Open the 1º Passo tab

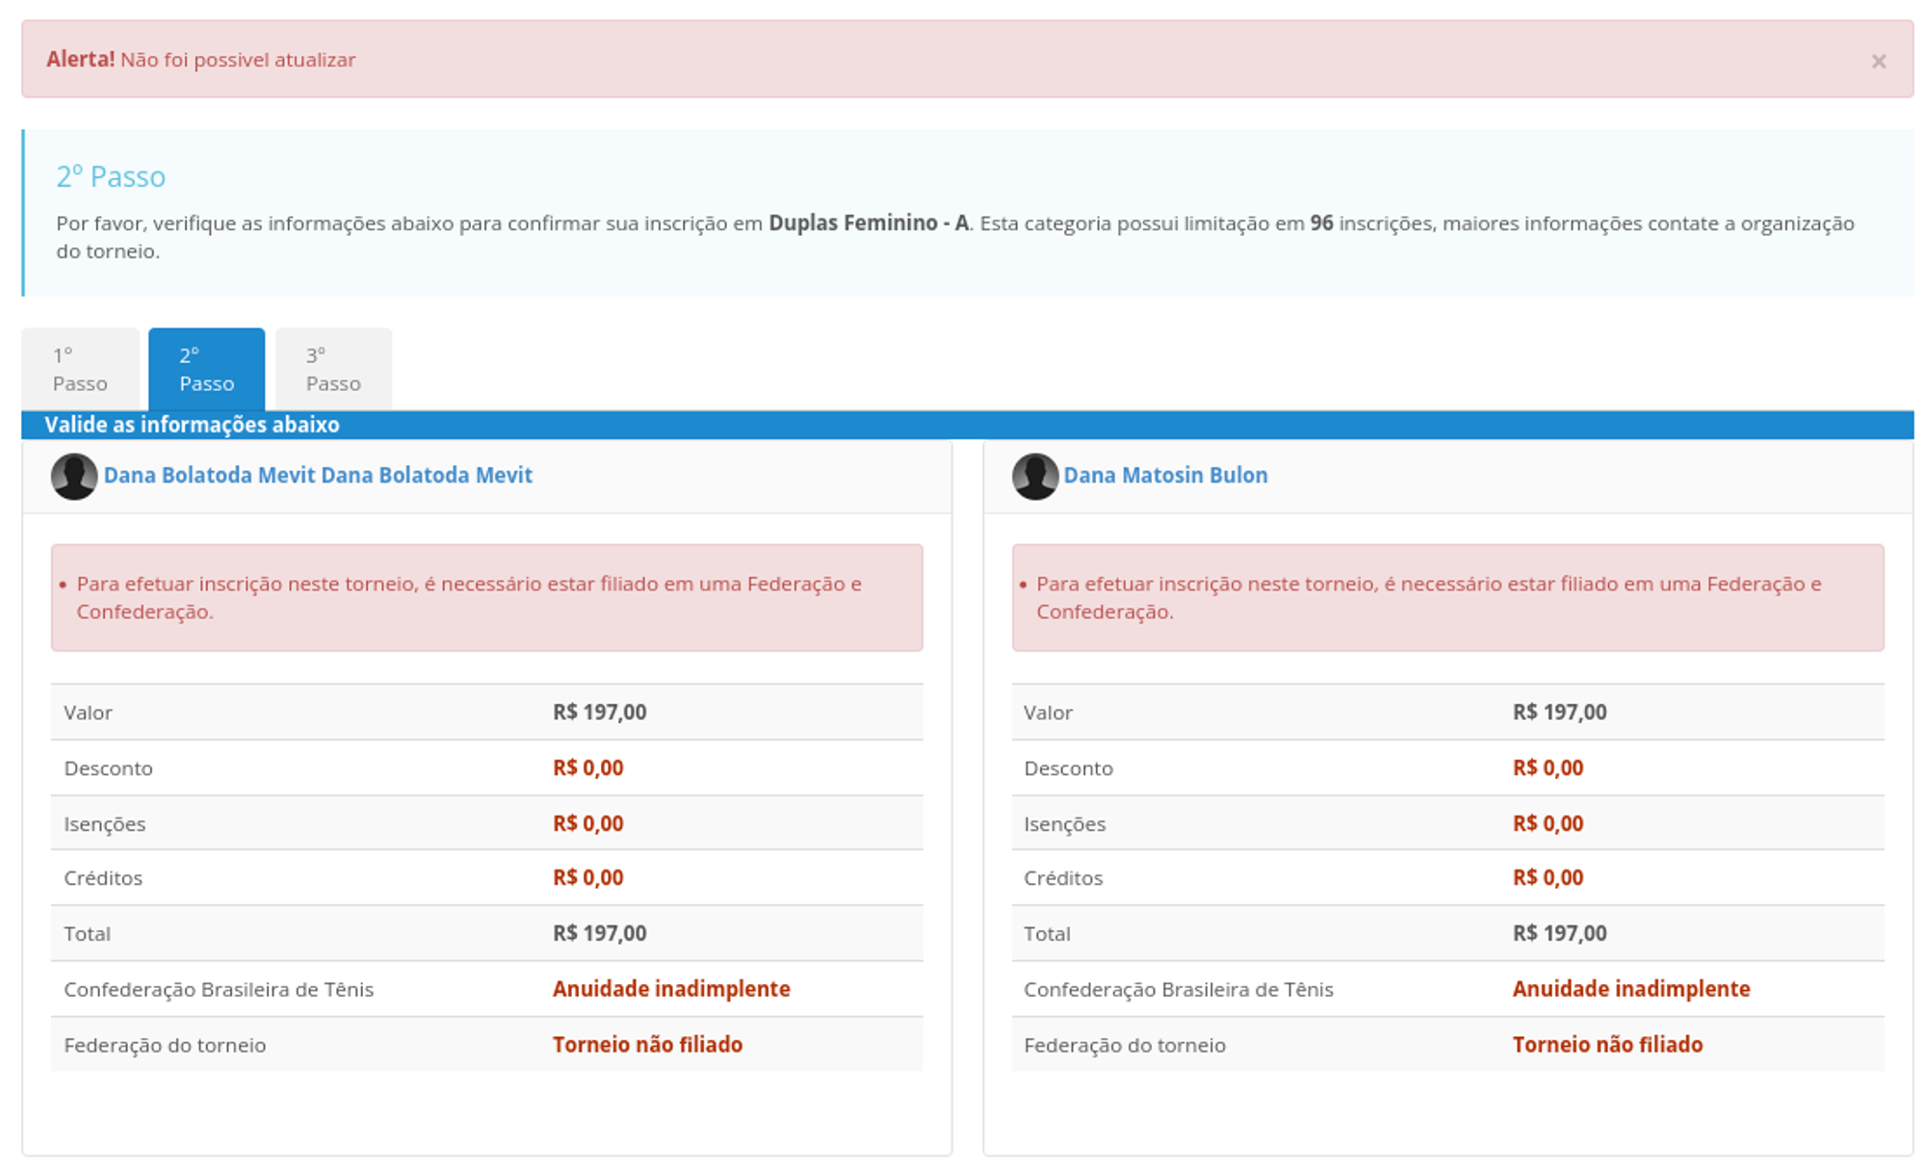point(80,369)
